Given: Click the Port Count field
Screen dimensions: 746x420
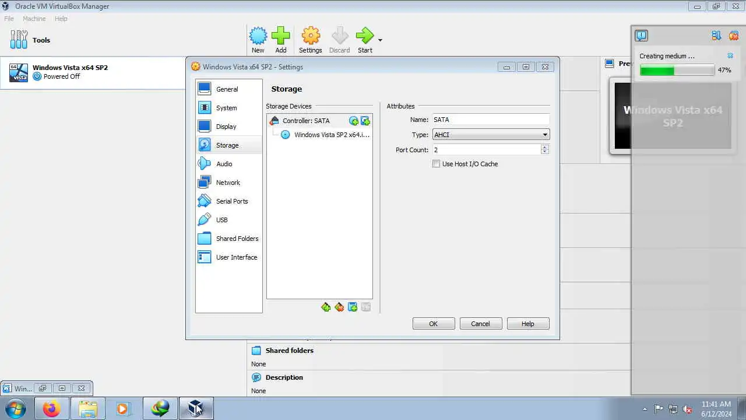Looking at the screenshot, I should 486,150.
